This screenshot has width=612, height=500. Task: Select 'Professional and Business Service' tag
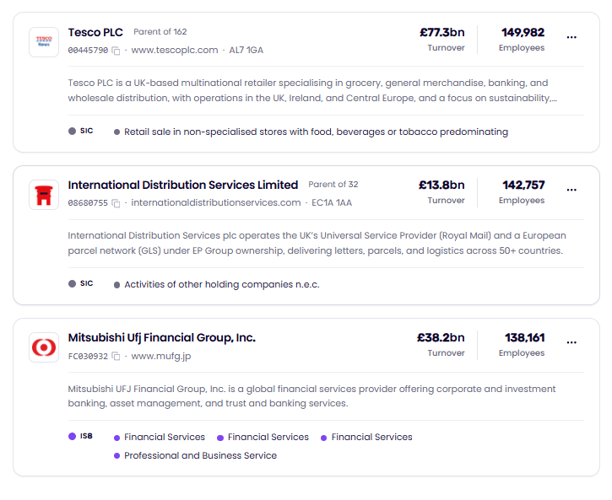(195, 455)
